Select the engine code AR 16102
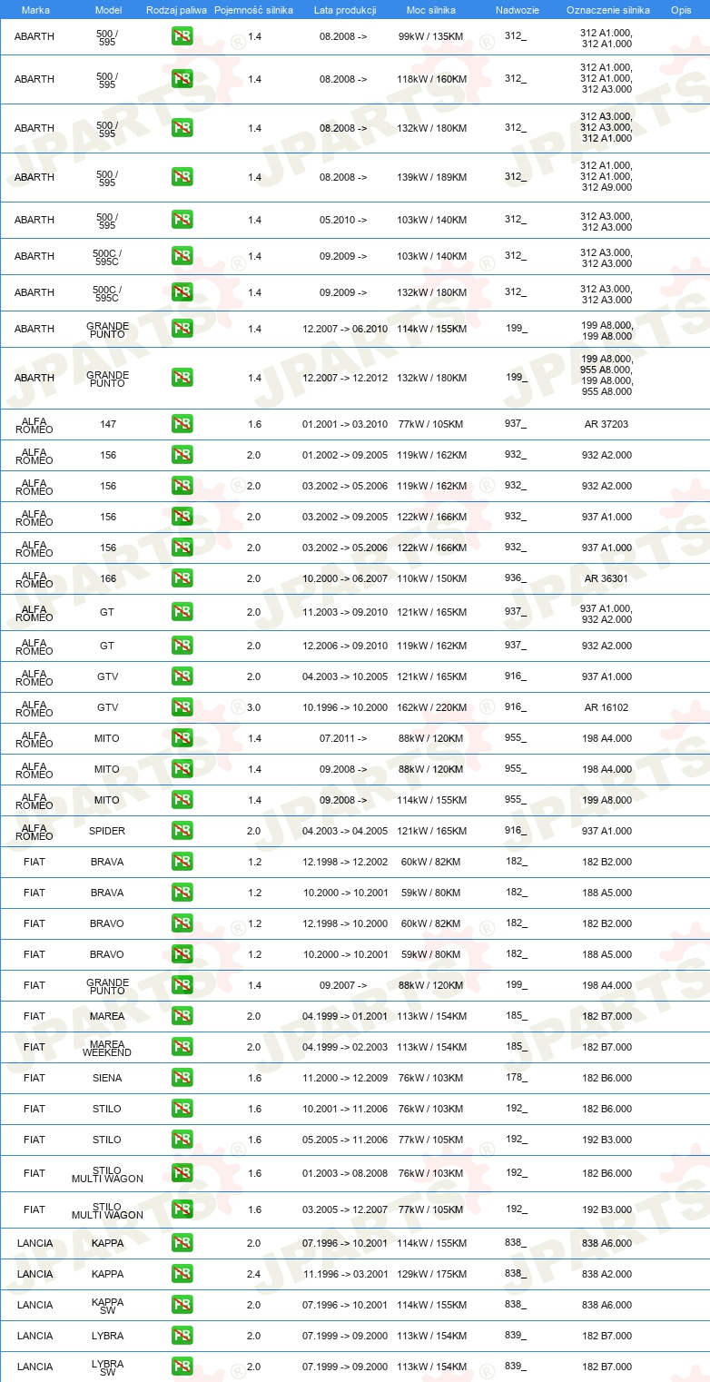The height and width of the screenshot is (1382, 710). (606, 707)
